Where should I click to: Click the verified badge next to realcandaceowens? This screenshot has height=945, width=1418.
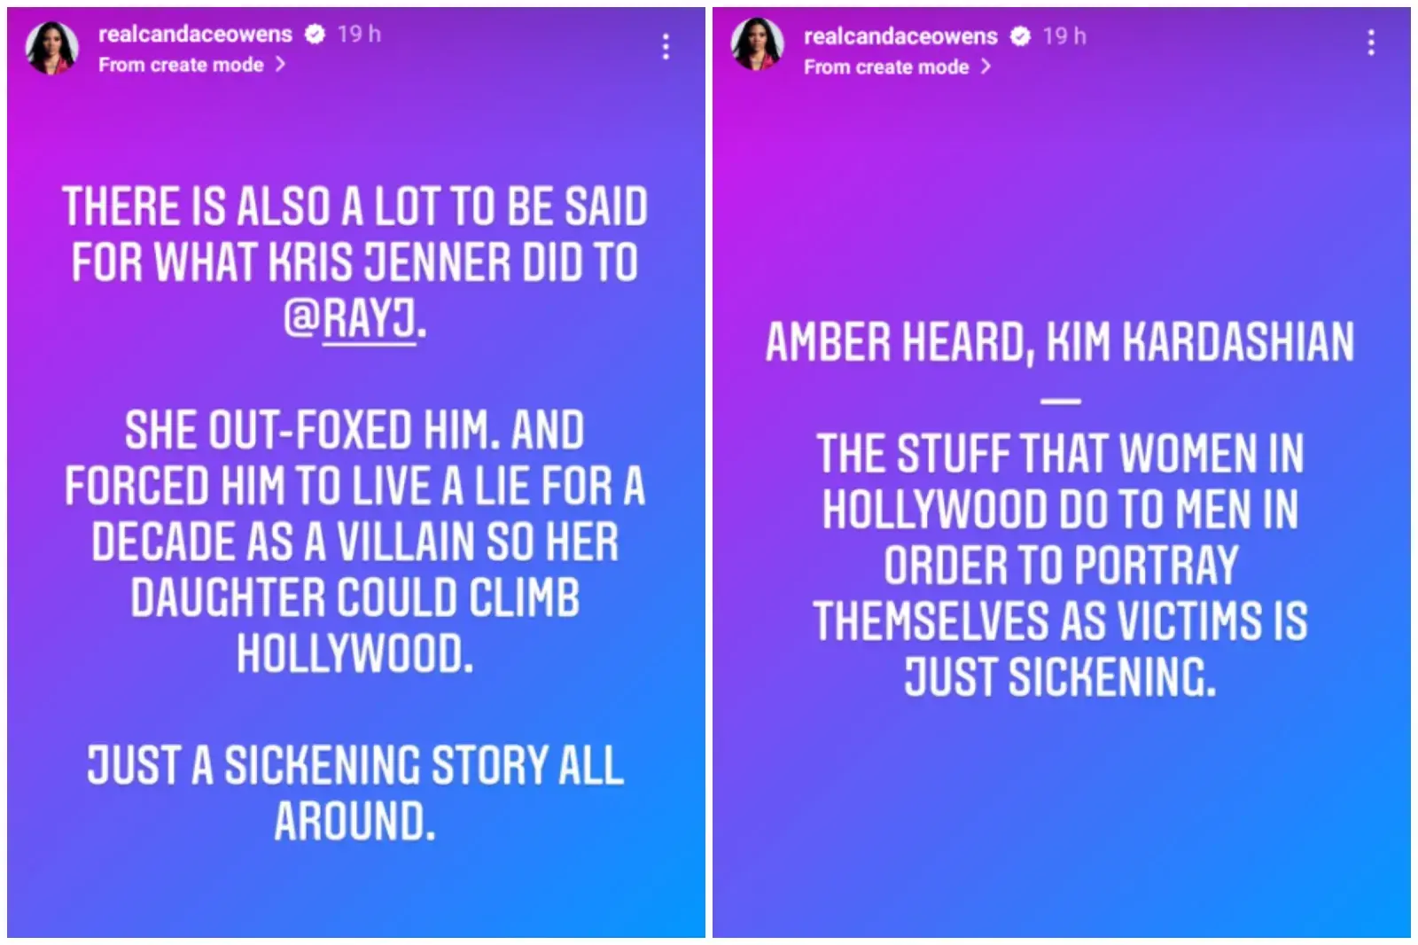pyautogui.click(x=315, y=35)
